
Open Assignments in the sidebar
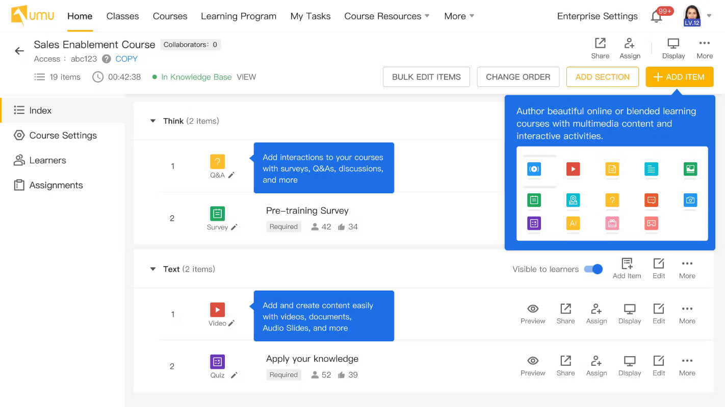pos(62,185)
